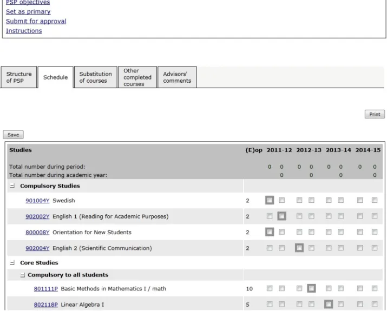Toggle English 1 first 2013-14 period checkbox
The image size is (387, 311).
pyautogui.click(x=329, y=216)
